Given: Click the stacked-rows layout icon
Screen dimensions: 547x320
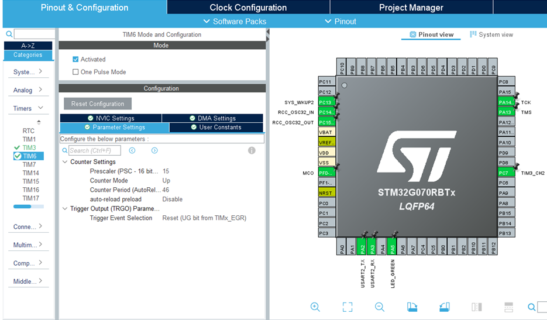Looking at the screenshot, I should coord(508,307).
